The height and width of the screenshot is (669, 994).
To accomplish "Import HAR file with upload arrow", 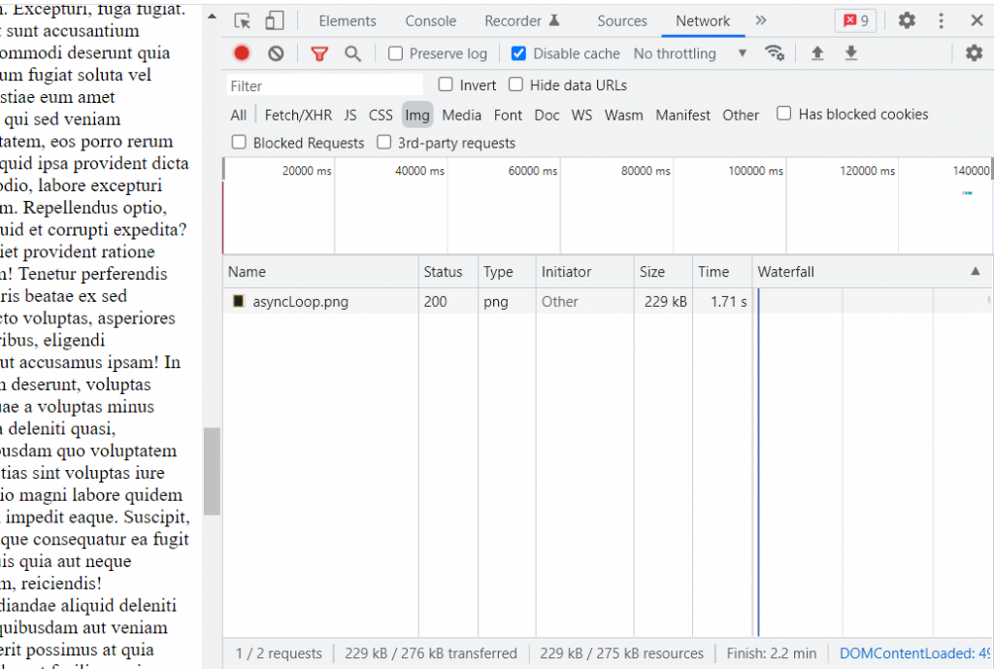I will 817,53.
